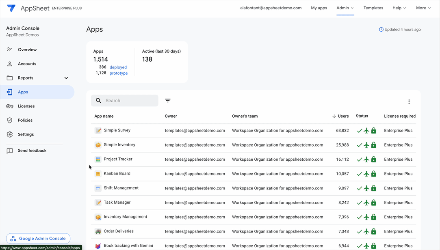
Task: Click the AppSheet logo icon
Action: [x=11, y=8]
